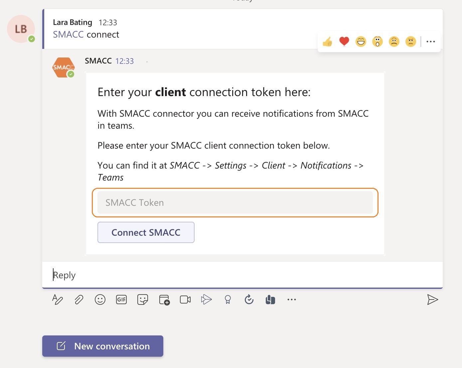Schedule a meeting from the toolbar
The width and height of the screenshot is (462, 368).
tap(164, 300)
